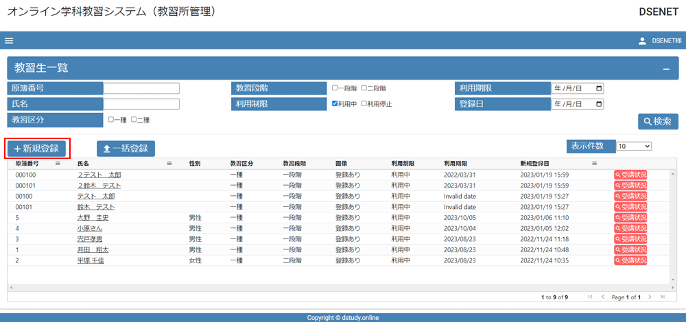
Task: Open student link 大野 圭史
Action: click(x=93, y=217)
